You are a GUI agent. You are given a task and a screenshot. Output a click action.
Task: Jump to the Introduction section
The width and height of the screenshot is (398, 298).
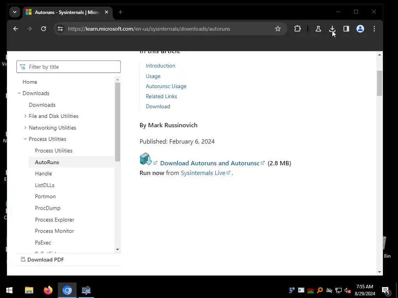[161, 66]
